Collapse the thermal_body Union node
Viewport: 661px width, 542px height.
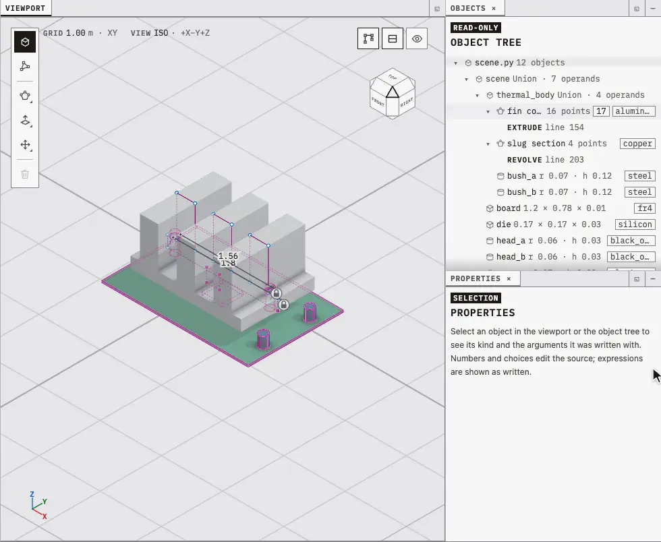(478, 95)
